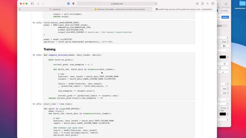Click the return correct_pred.float() line
The height and width of the screenshot is (138, 246).
(x=76, y=98)
